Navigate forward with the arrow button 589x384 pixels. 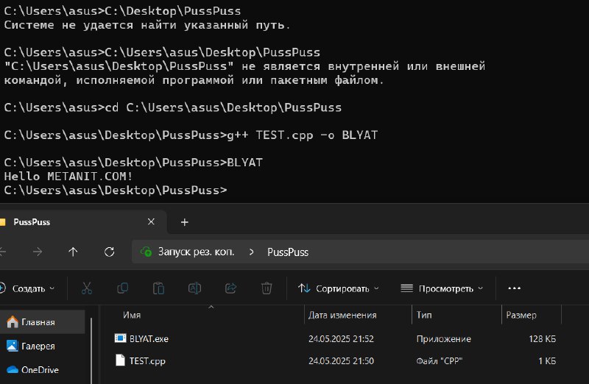(x=38, y=252)
